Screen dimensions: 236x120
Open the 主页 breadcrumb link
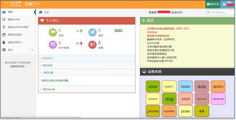(x=46, y=12)
